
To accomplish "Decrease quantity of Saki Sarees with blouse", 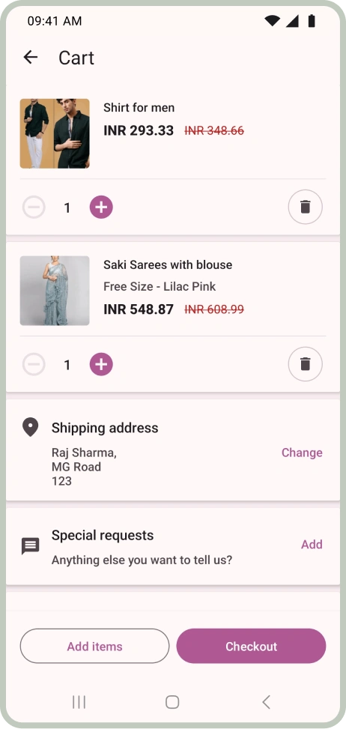I will tap(34, 364).
